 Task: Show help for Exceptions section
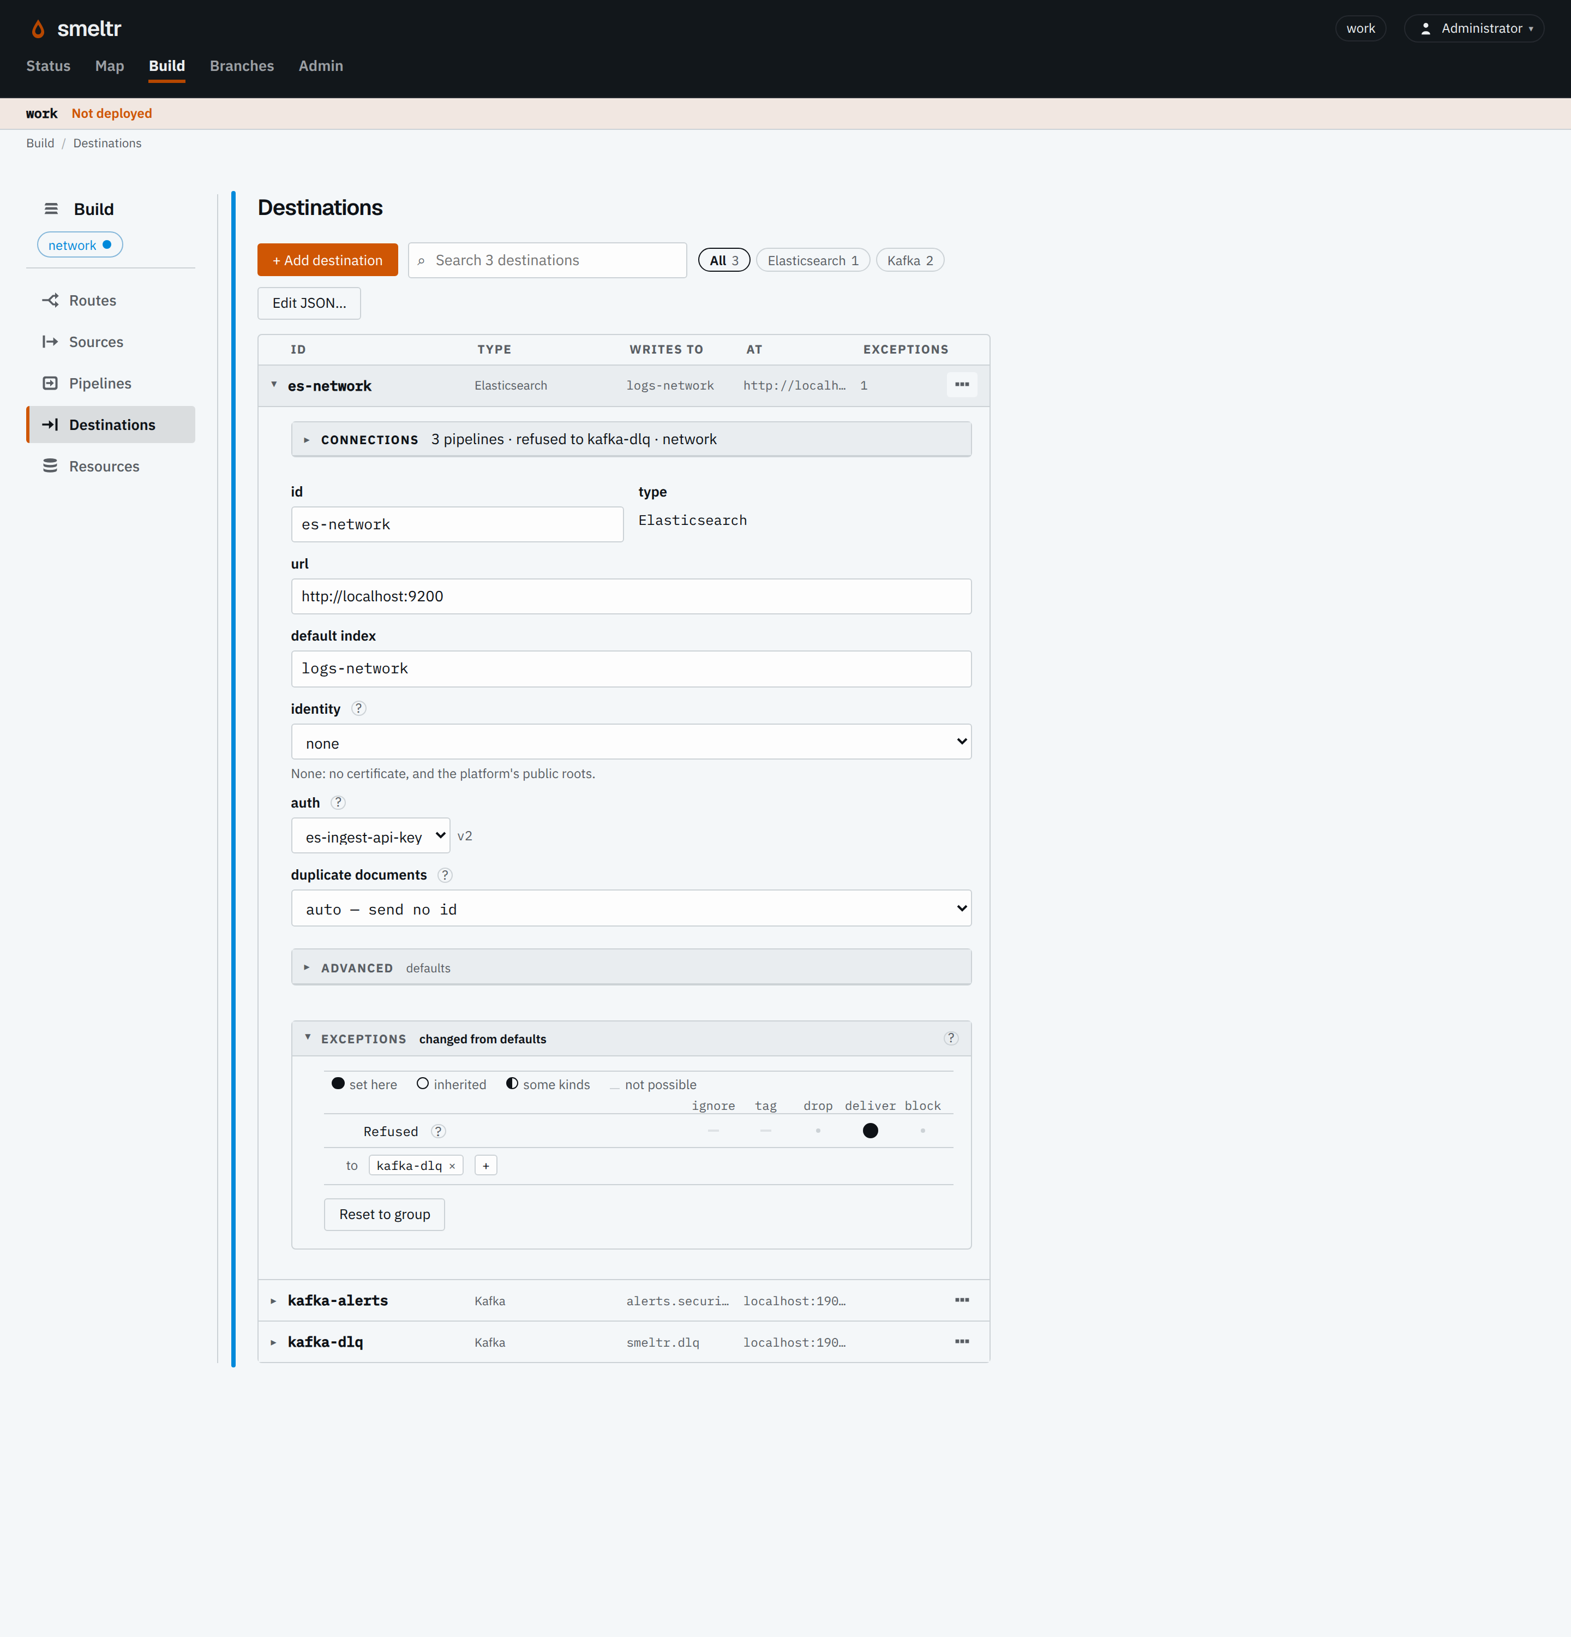951,1038
